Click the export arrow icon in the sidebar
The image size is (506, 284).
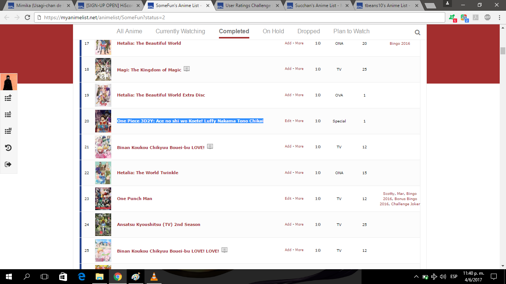pos(8,164)
